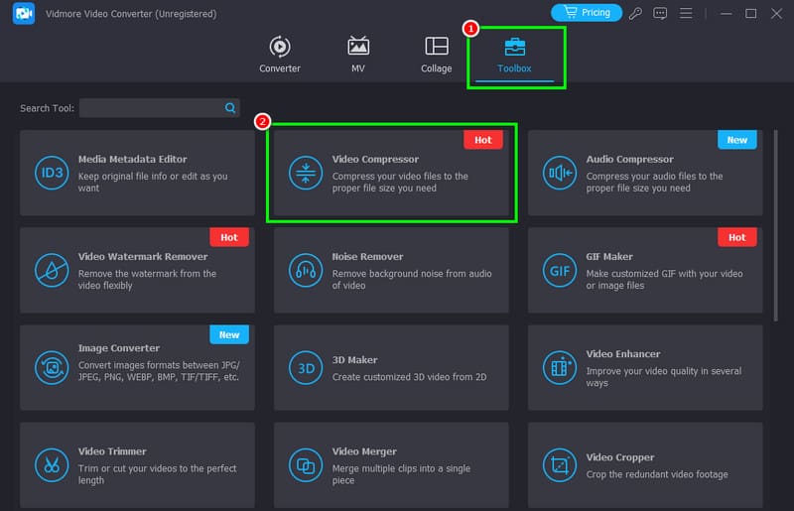
Task: Switch to the Converter tab
Action: click(280, 55)
